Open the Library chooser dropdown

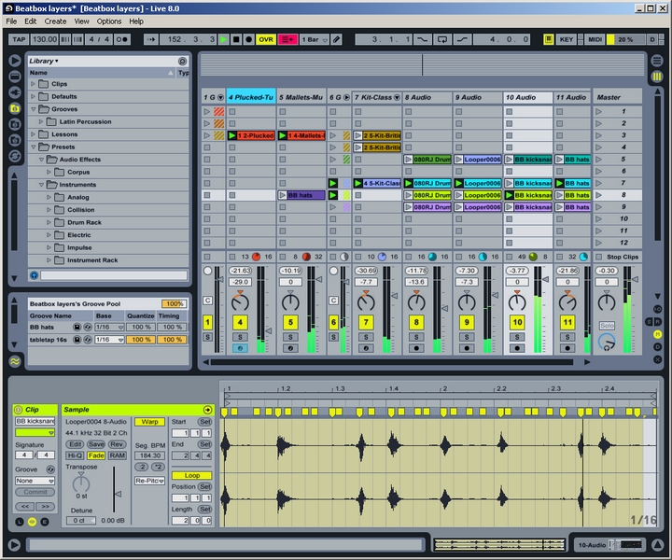pyautogui.click(x=44, y=61)
